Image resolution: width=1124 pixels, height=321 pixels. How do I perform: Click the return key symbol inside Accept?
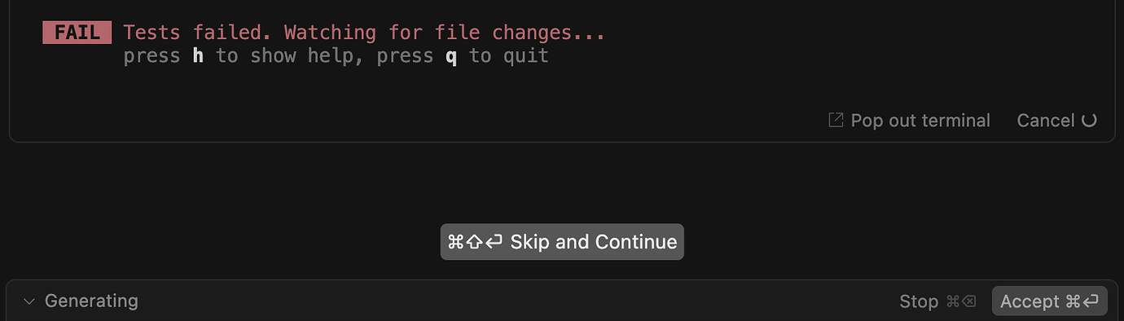click(x=1091, y=301)
